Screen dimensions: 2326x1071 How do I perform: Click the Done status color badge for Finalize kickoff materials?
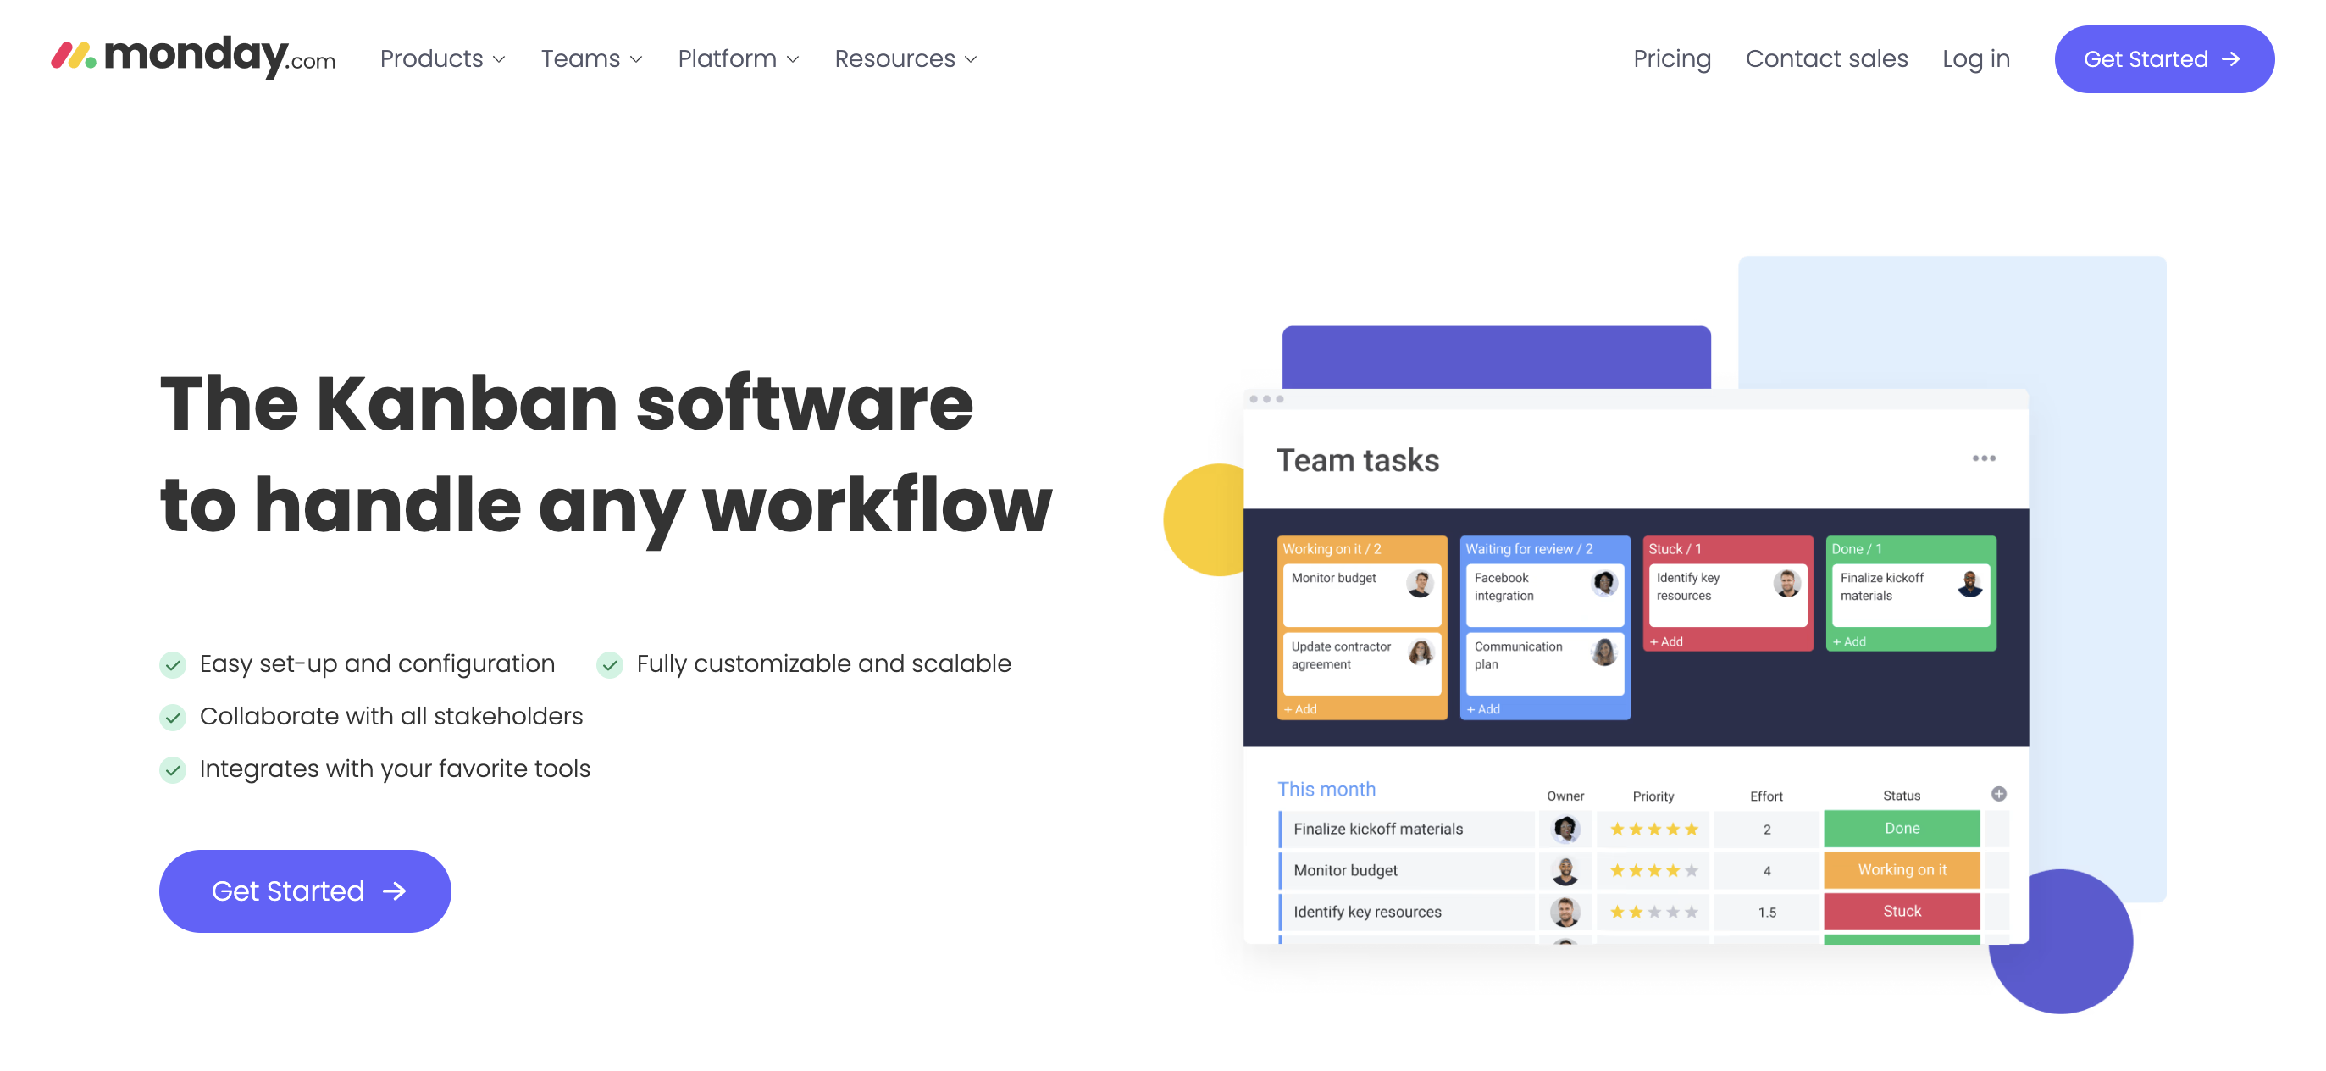[1905, 830]
